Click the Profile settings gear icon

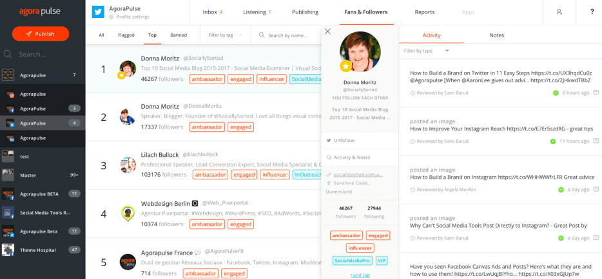pyautogui.click(x=112, y=17)
